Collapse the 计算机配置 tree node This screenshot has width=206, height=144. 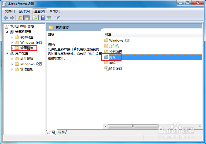coord(7,32)
